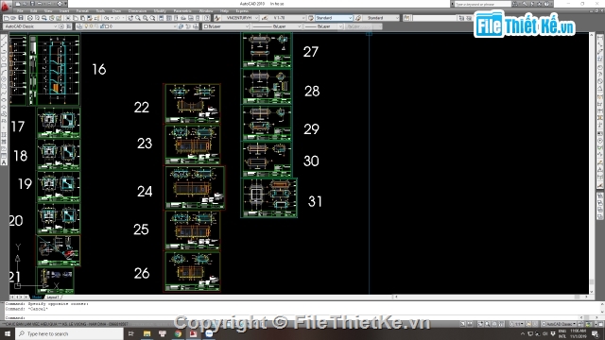The height and width of the screenshot is (340, 605).
Task: Toggle the layer lightbulb on/off icon
Action: click(x=86, y=26)
